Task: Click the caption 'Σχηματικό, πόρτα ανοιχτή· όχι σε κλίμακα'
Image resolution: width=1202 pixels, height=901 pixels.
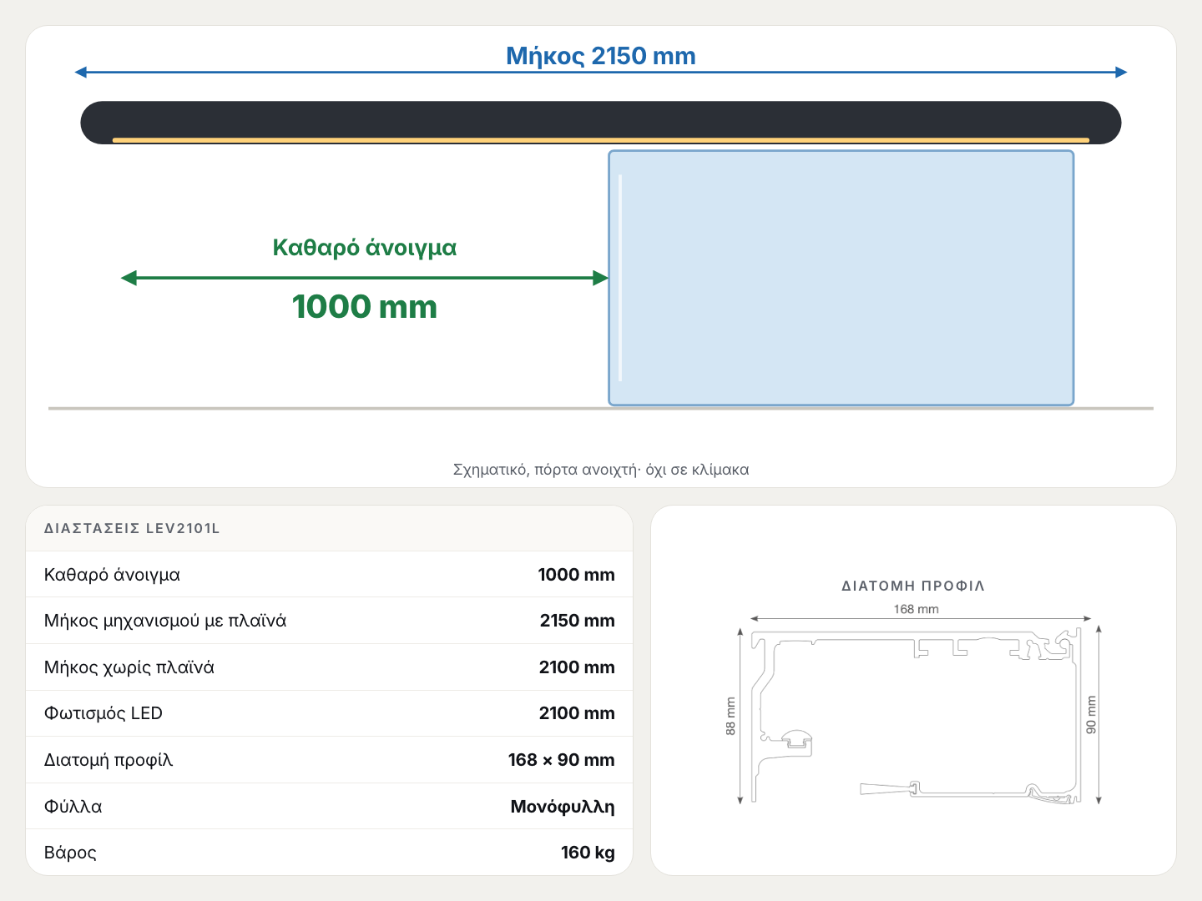Action: (601, 470)
